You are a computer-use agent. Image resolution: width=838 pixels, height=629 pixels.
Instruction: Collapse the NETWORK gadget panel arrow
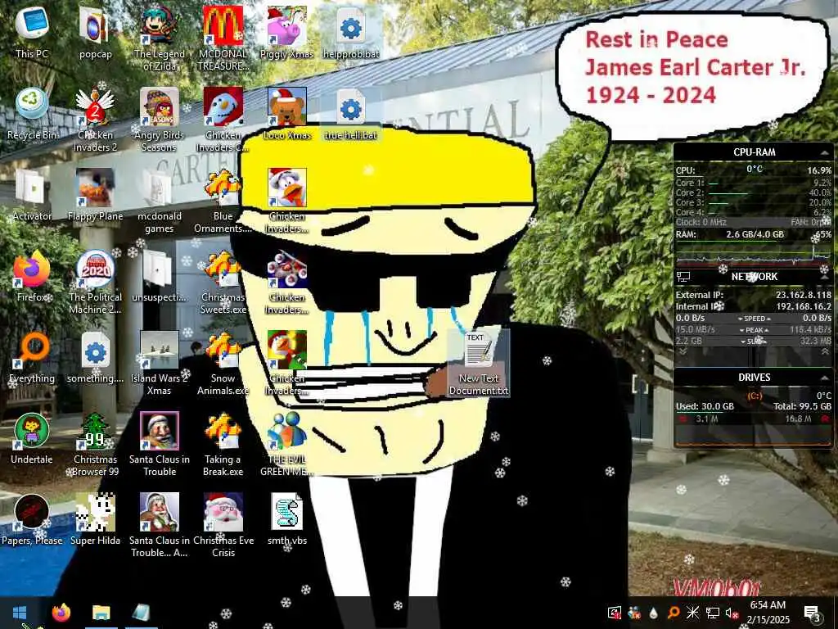pos(825,277)
